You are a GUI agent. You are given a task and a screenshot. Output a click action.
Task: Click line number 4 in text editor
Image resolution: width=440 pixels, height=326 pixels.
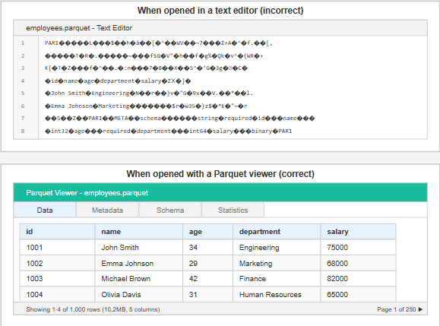23,81
